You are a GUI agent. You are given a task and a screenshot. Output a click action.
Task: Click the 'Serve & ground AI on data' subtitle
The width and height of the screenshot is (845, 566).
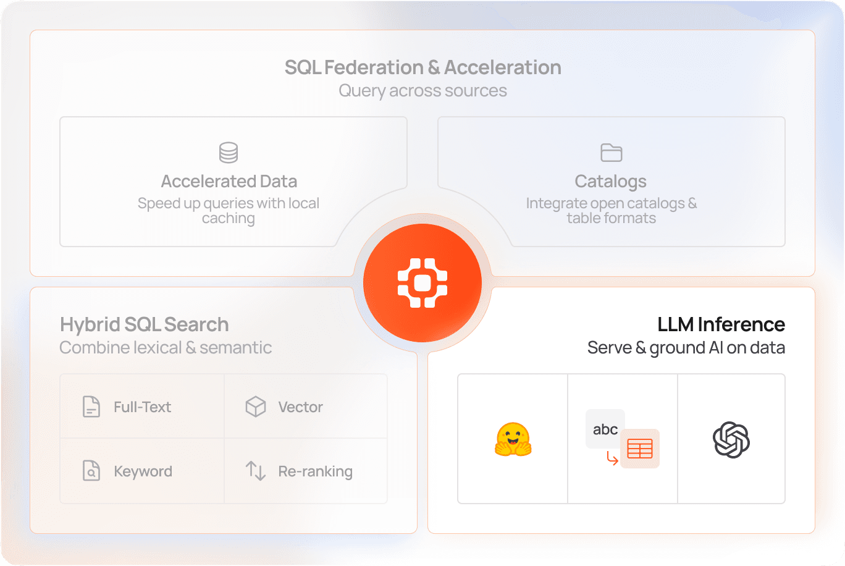[x=686, y=348]
